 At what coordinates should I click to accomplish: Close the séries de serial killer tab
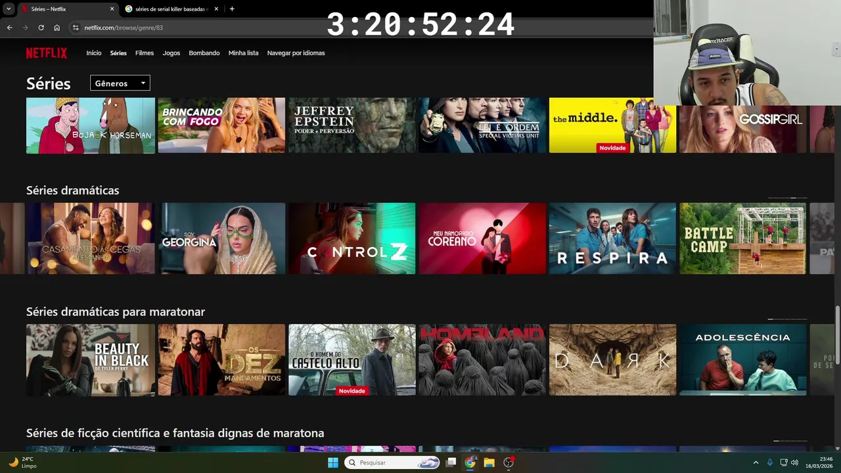pos(216,9)
